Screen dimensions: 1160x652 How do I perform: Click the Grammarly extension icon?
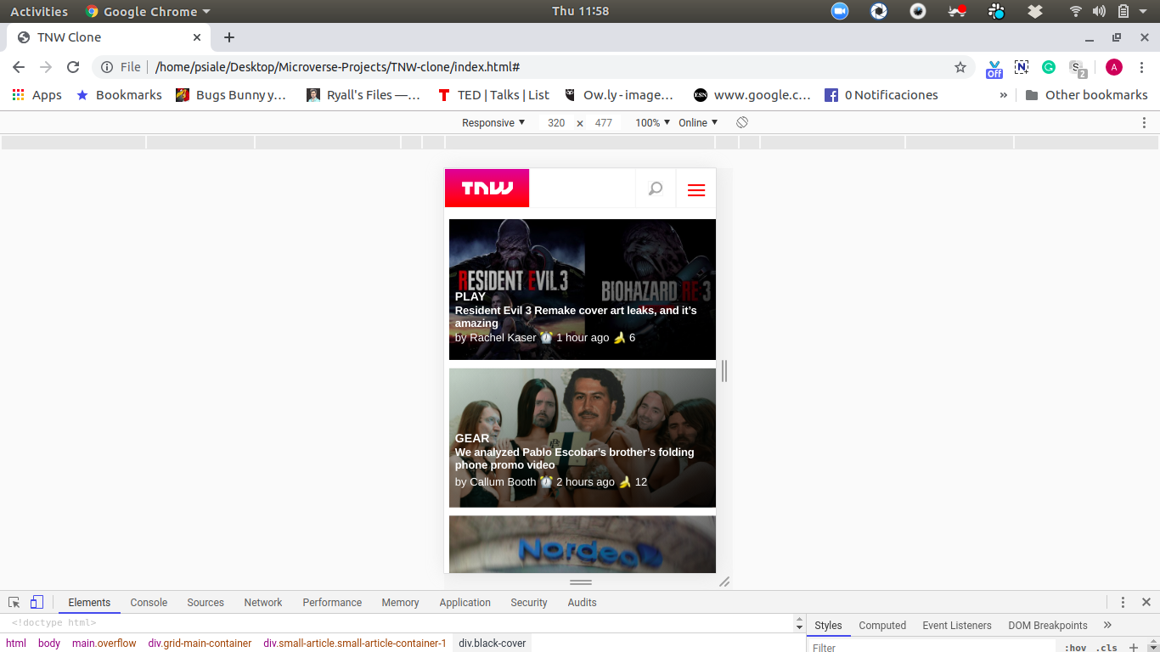coord(1049,67)
